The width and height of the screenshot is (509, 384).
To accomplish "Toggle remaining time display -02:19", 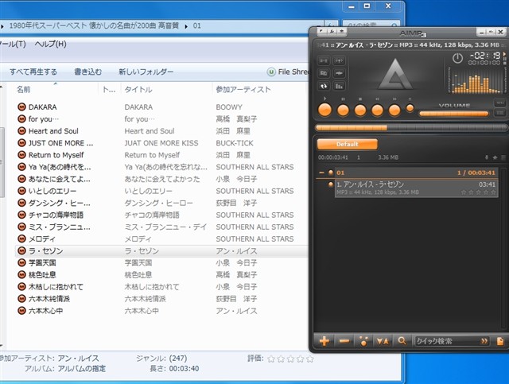I will pyautogui.click(x=485, y=56).
